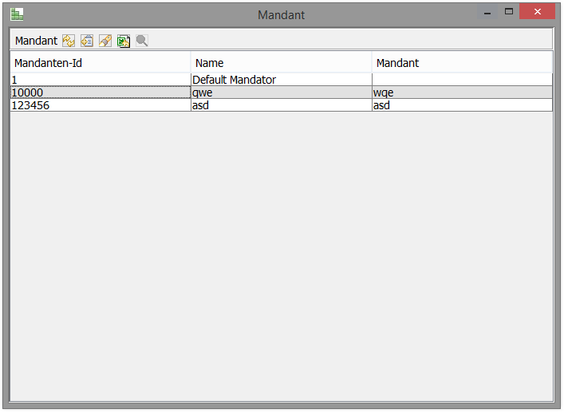
Task: Click the refresh icon in the Mandant toolbar
Action: pos(69,41)
